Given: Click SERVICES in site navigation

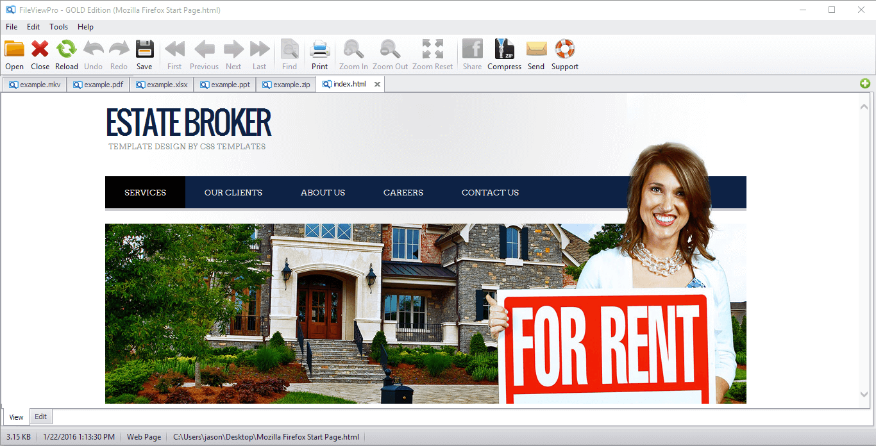Looking at the screenshot, I should tap(145, 192).
